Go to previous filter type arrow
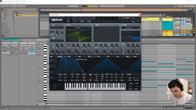 tap(138, 28)
